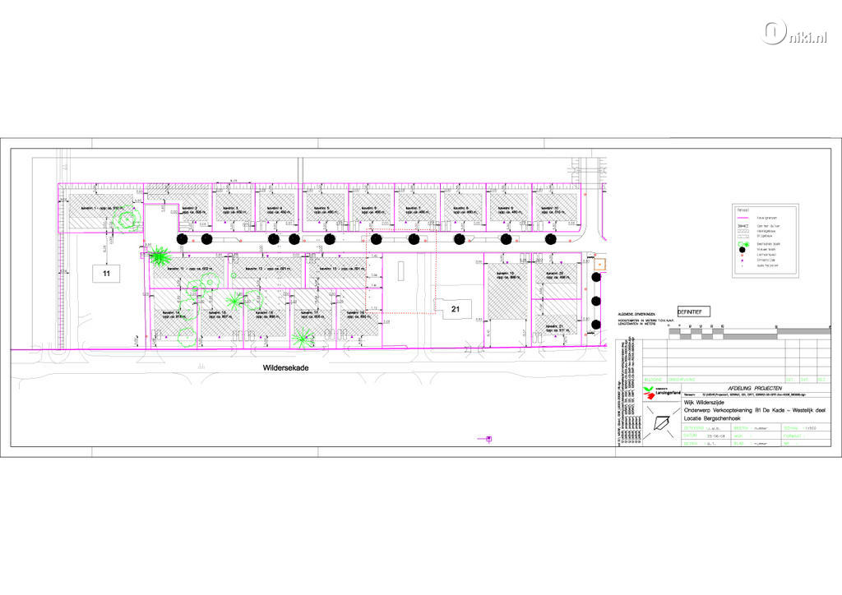The height and width of the screenshot is (595, 842).
Task: Click the kavelnr. 4 plot label
Action: click(280, 210)
